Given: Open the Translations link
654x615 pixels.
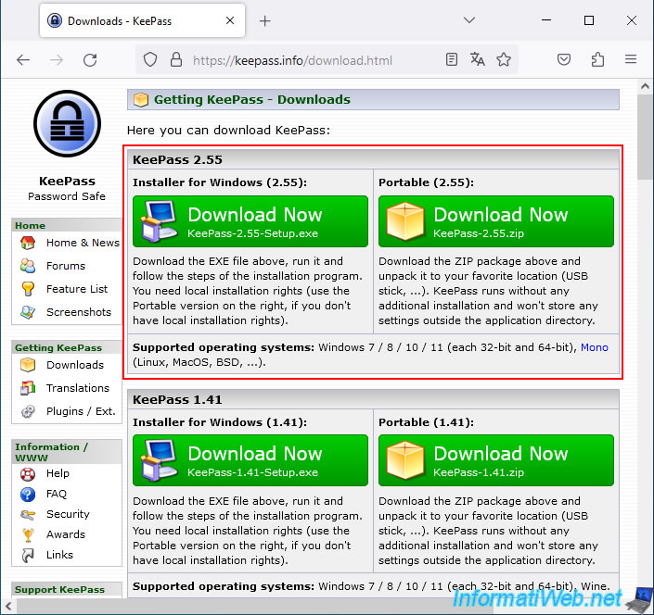Looking at the screenshot, I should 78,388.
